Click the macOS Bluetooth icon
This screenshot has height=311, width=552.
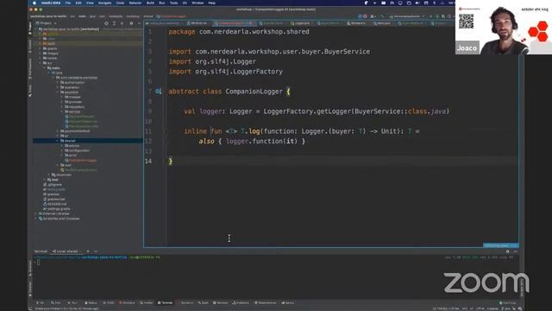click(x=435, y=3)
